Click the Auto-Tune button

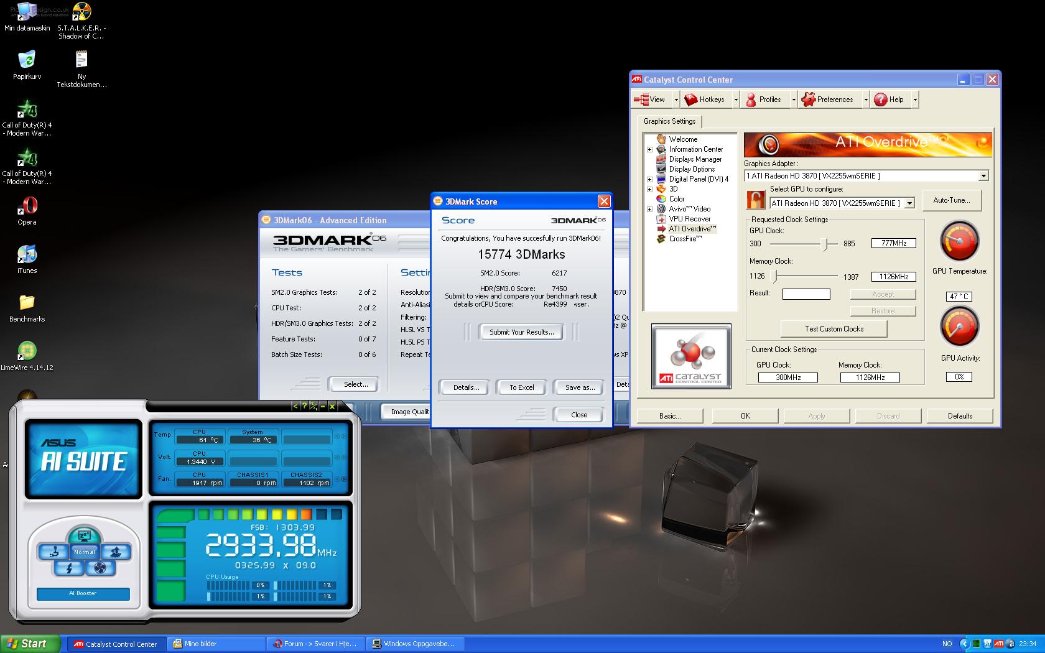[951, 200]
